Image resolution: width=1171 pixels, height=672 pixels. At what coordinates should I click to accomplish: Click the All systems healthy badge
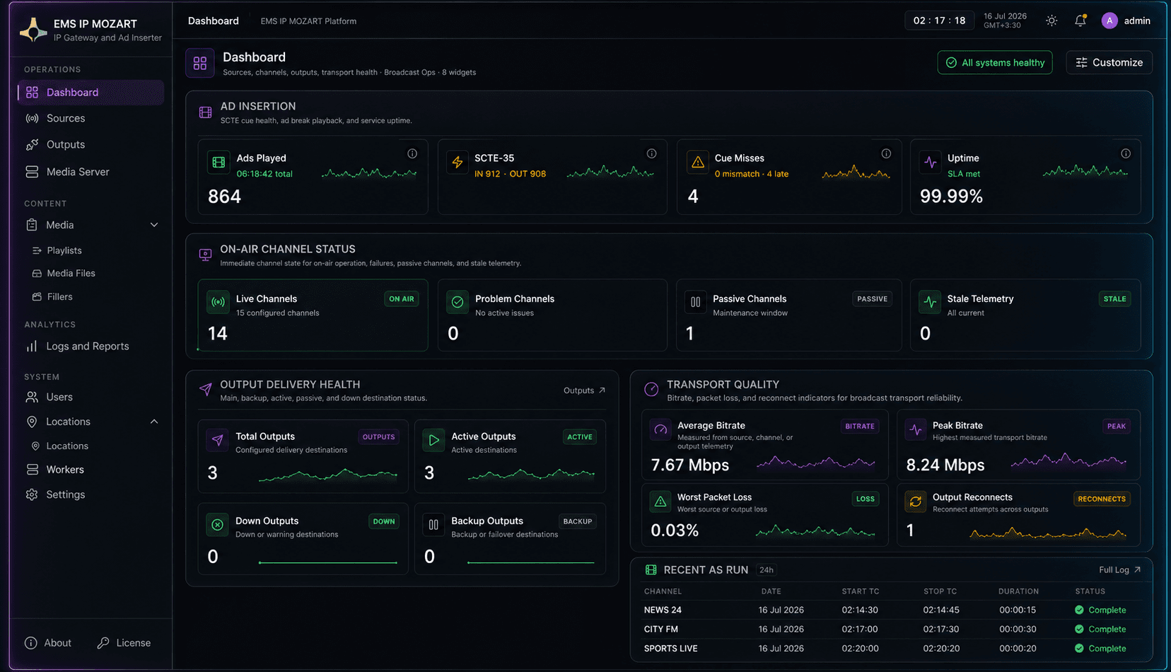click(995, 62)
